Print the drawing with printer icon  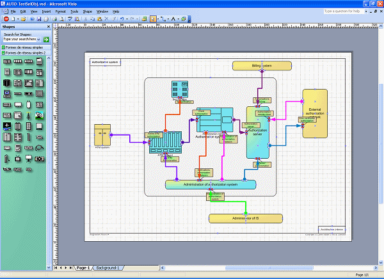click(x=54, y=19)
